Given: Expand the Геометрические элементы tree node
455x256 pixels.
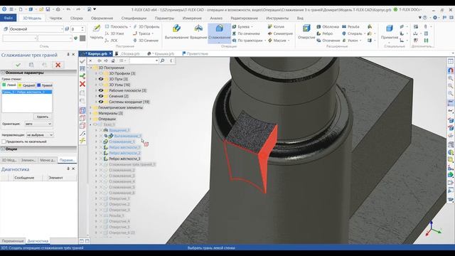Looking at the screenshot, I should (x=90, y=107).
